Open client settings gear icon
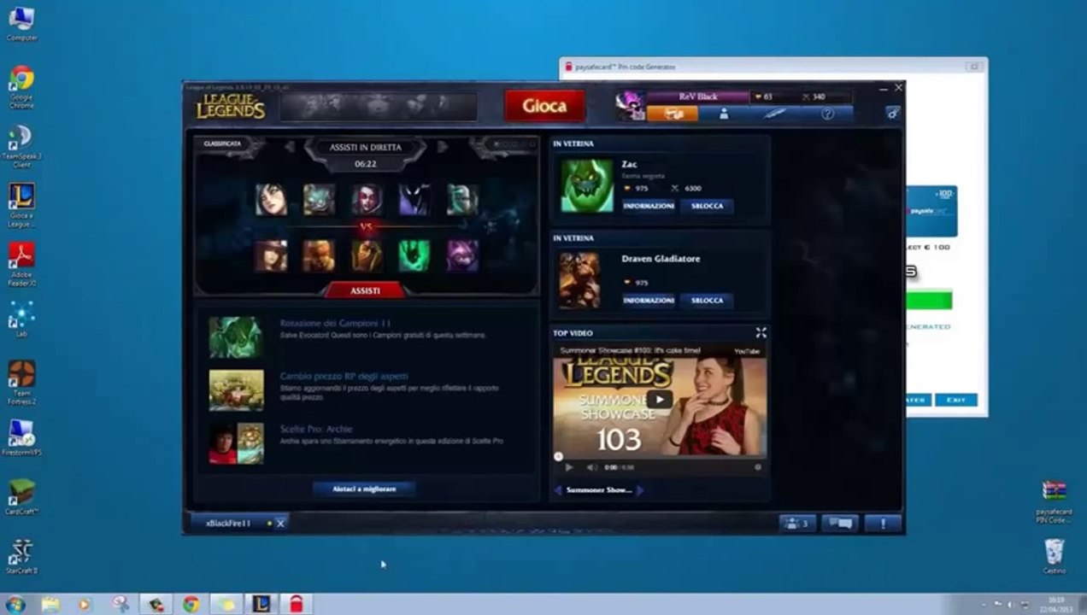Screen dimensions: 1087x615 point(893,113)
